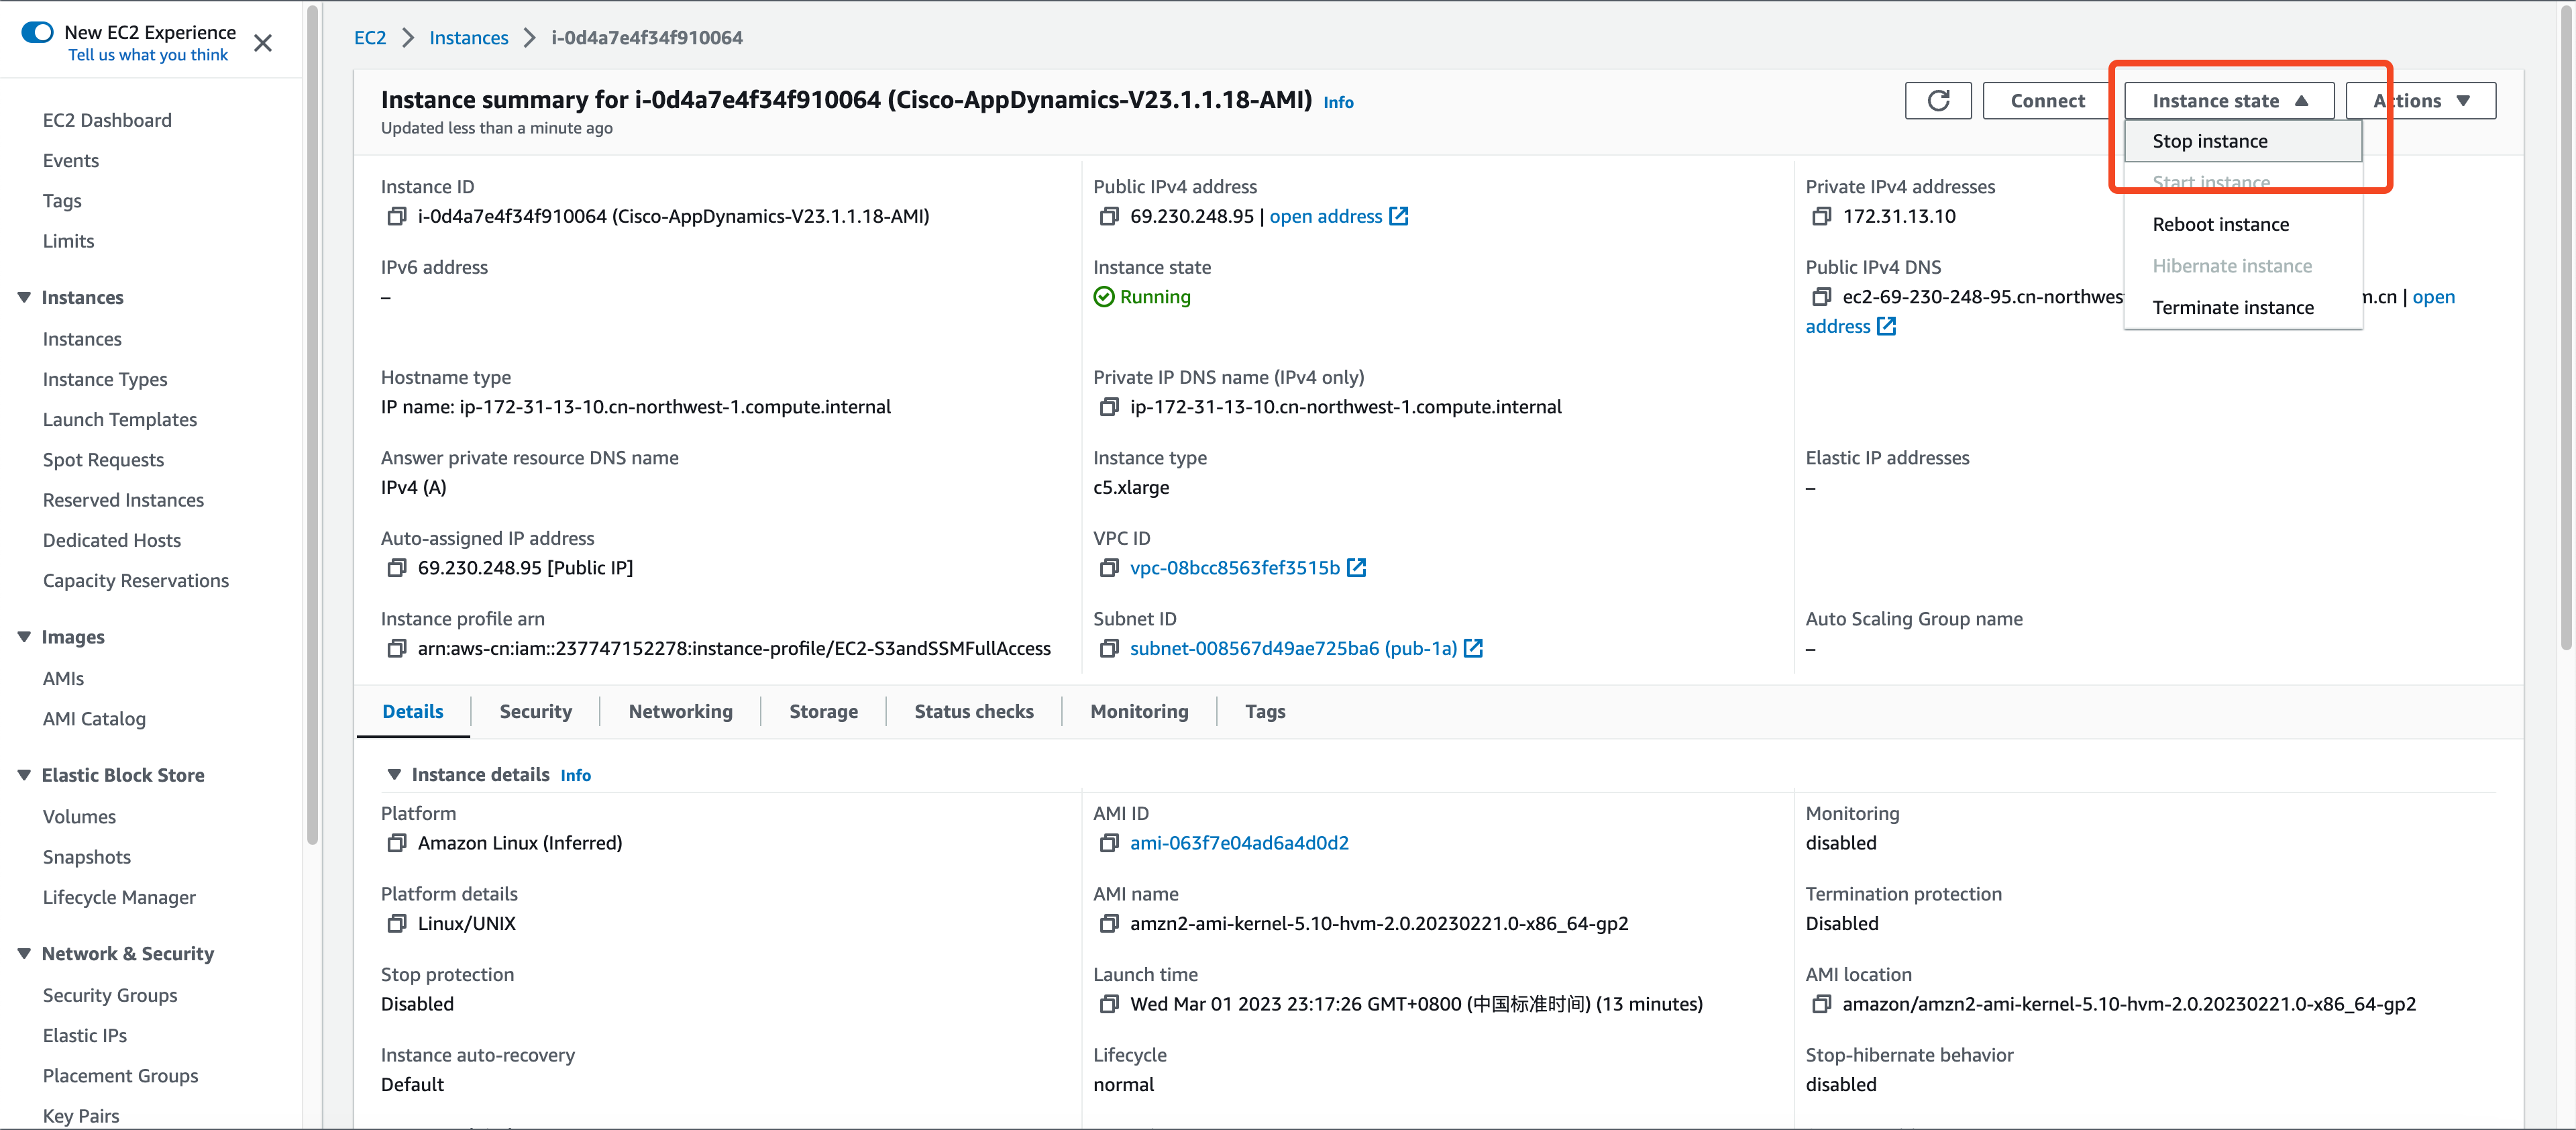Copy the Launch time value

pyautogui.click(x=1109, y=1004)
